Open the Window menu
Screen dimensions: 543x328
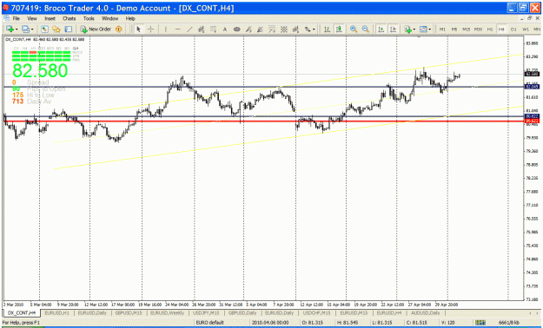109,18
